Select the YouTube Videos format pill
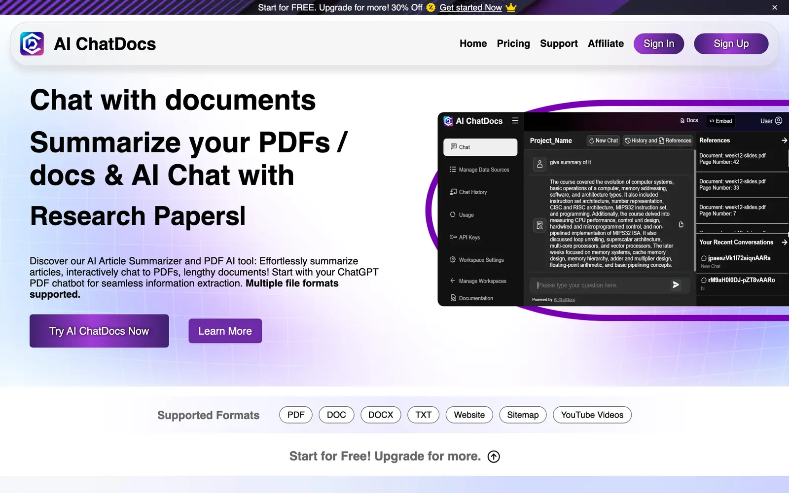 592,415
